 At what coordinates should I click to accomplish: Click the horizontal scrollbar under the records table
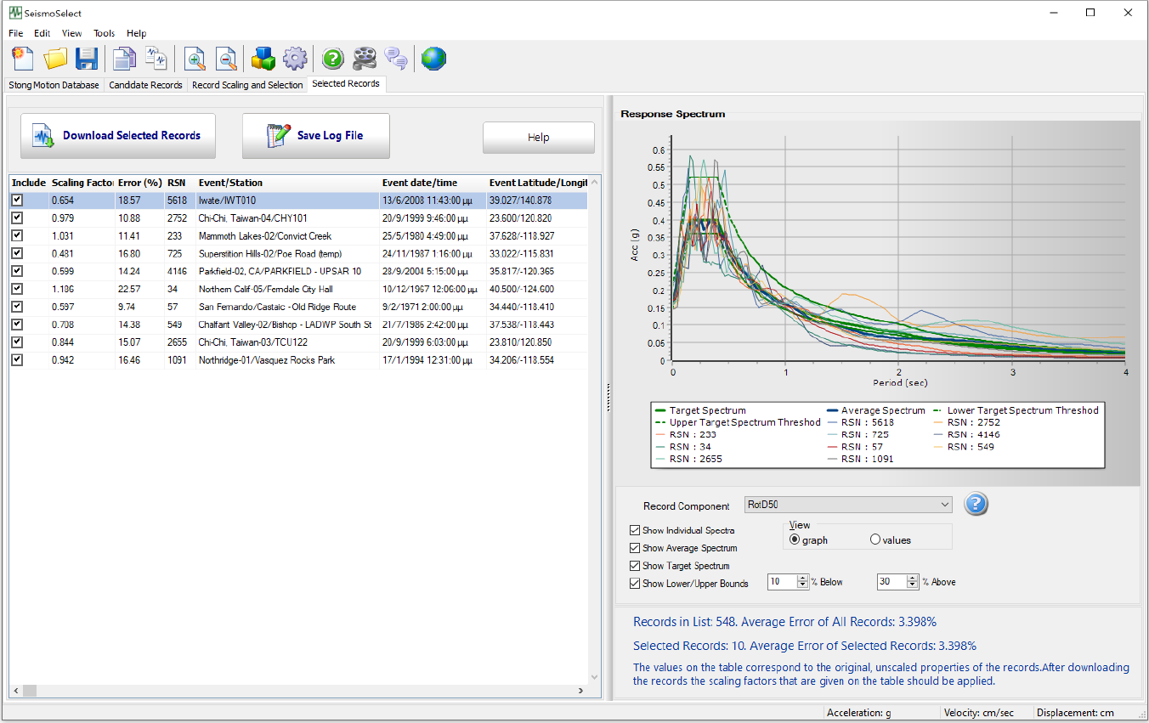299,691
